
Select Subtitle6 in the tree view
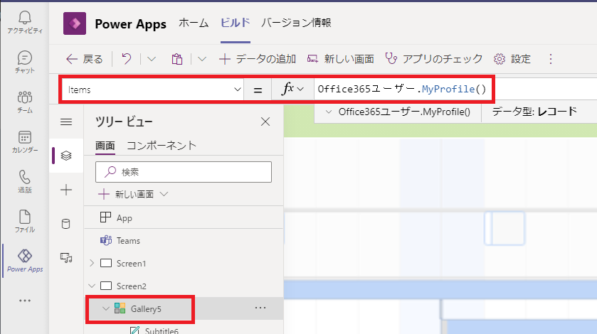pos(162,330)
